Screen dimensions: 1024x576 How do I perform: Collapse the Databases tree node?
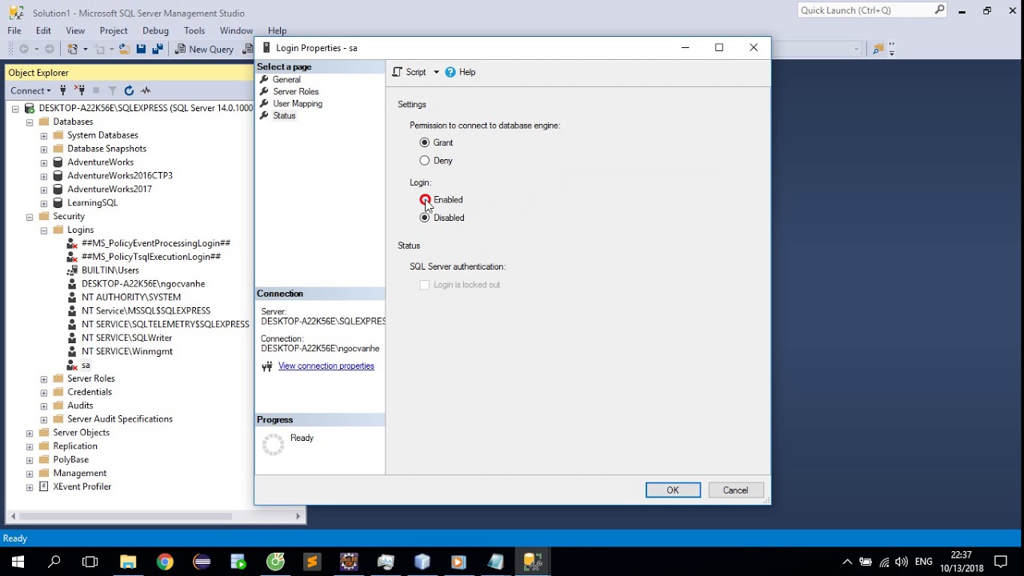(30, 122)
